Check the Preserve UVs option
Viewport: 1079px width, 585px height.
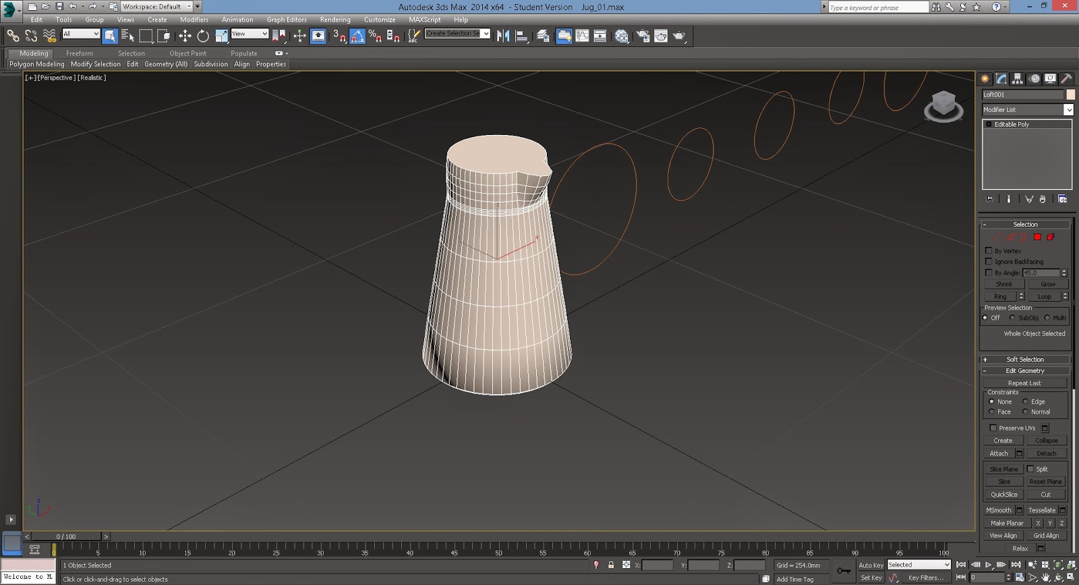(x=993, y=428)
